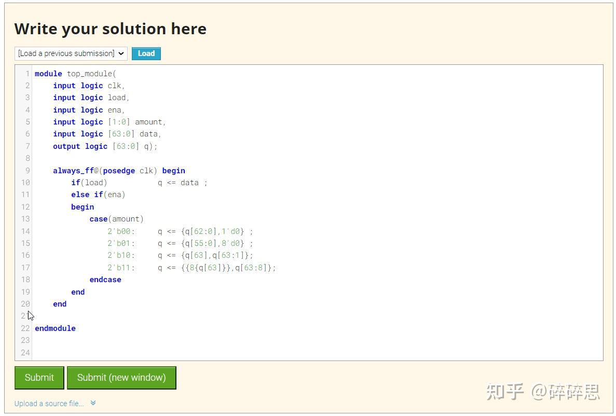Expand the upload section via the double-chevron icon

click(93, 403)
